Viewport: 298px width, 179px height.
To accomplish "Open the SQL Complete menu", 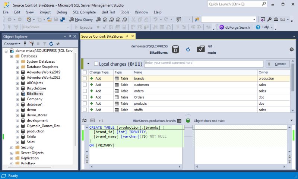I will 84,12.
